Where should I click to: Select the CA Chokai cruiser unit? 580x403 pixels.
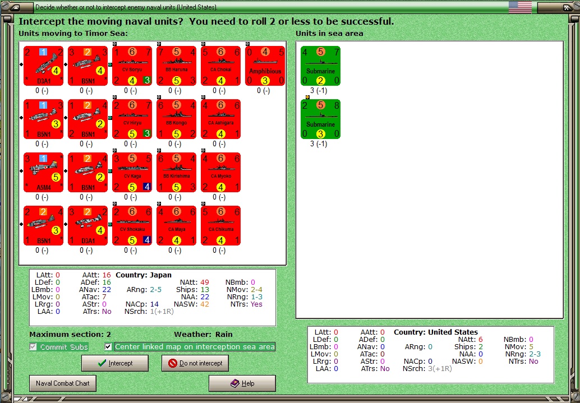pyautogui.click(x=221, y=66)
